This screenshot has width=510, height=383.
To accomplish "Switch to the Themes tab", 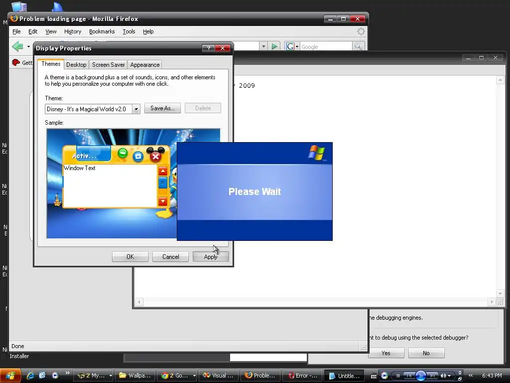I will pos(51,64).
